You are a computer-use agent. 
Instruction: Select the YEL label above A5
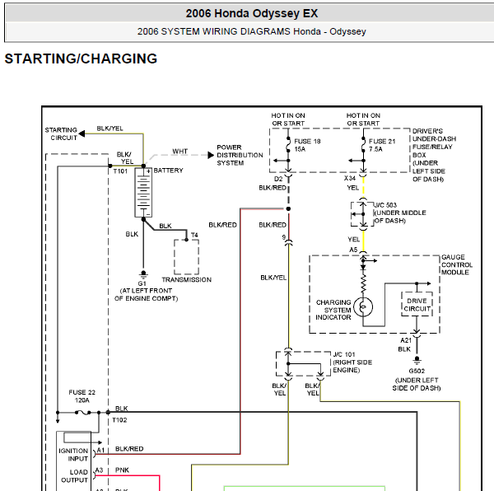point(353,239)
